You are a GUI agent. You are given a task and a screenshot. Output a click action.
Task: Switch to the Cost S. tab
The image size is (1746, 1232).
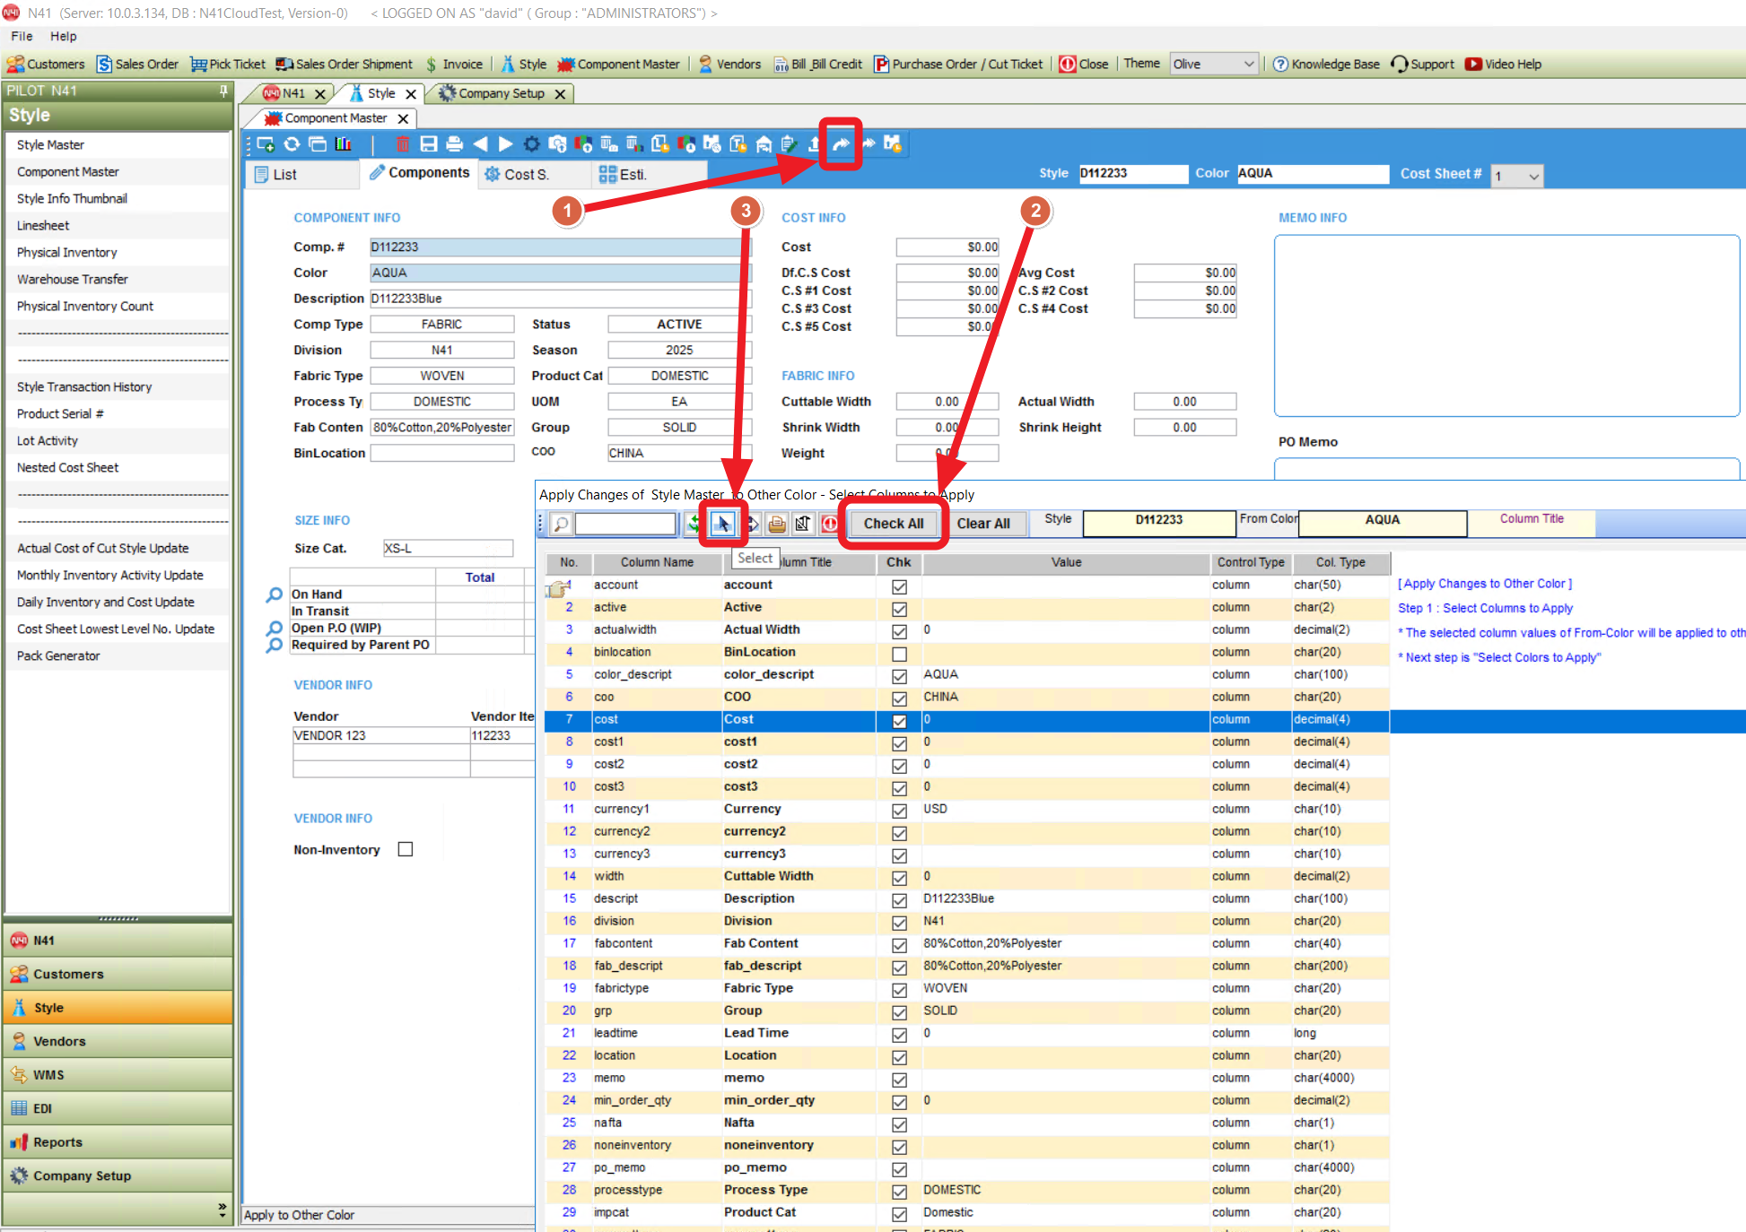[x=526, y=175]
